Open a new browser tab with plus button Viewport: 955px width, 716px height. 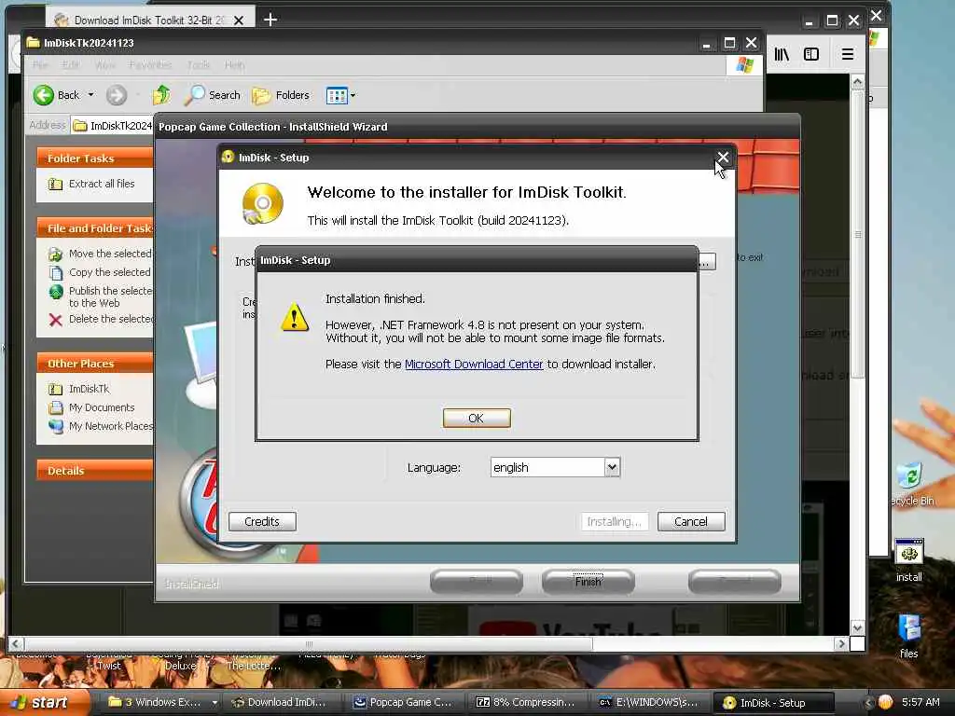[270, 21]
